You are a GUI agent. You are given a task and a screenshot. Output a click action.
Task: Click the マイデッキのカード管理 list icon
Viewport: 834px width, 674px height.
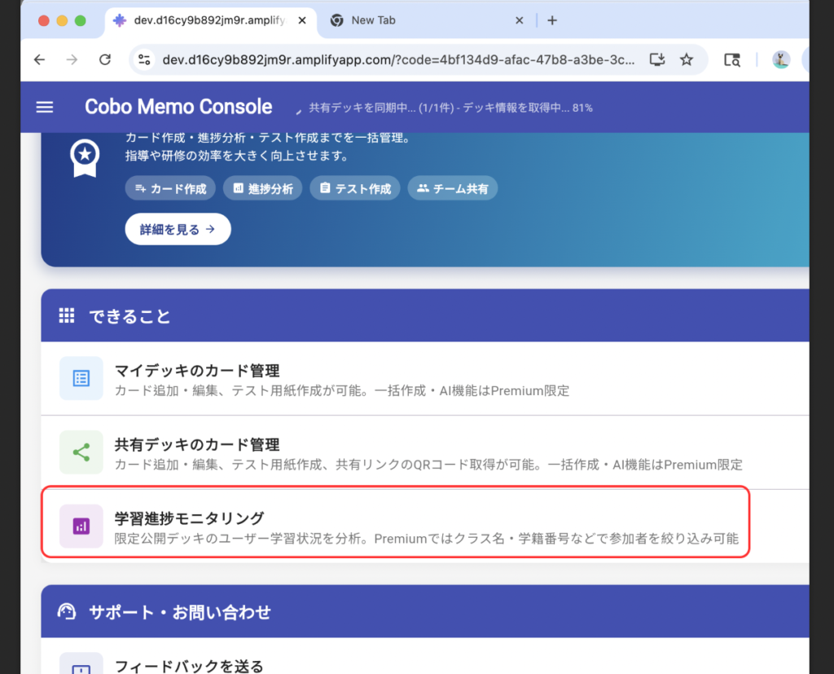coord(81,378)
